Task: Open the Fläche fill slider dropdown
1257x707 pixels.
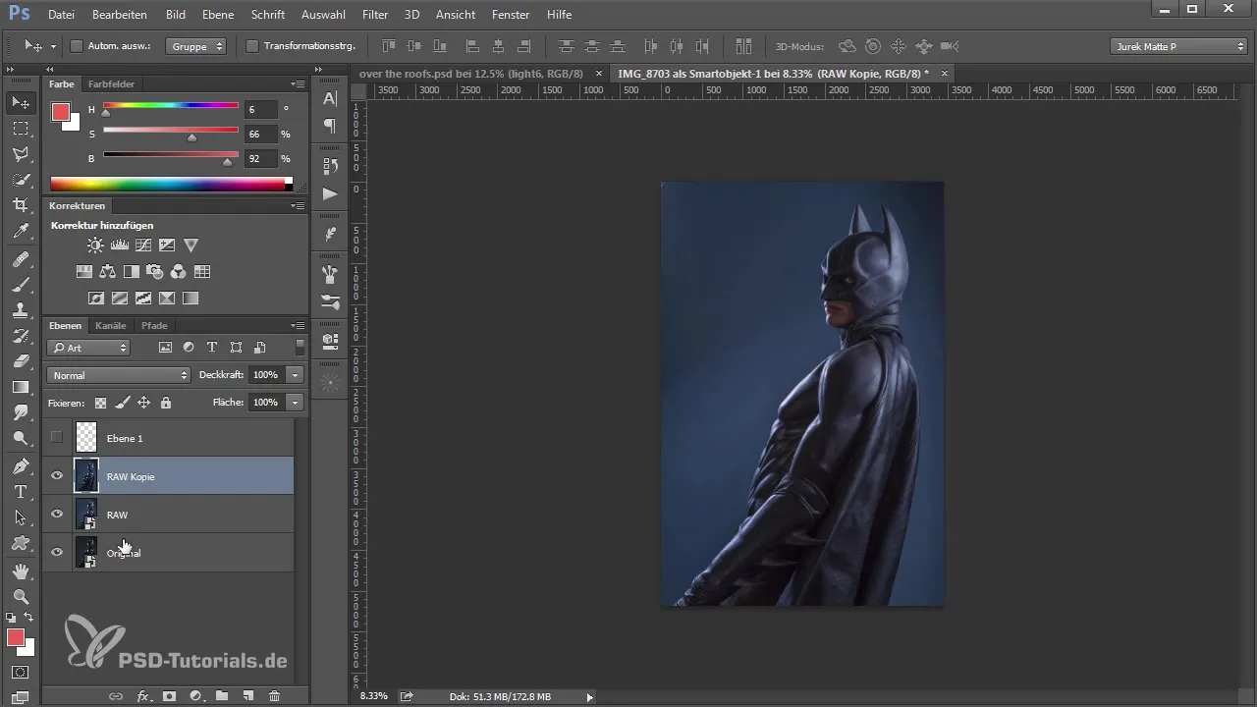Action: [295, 403]
